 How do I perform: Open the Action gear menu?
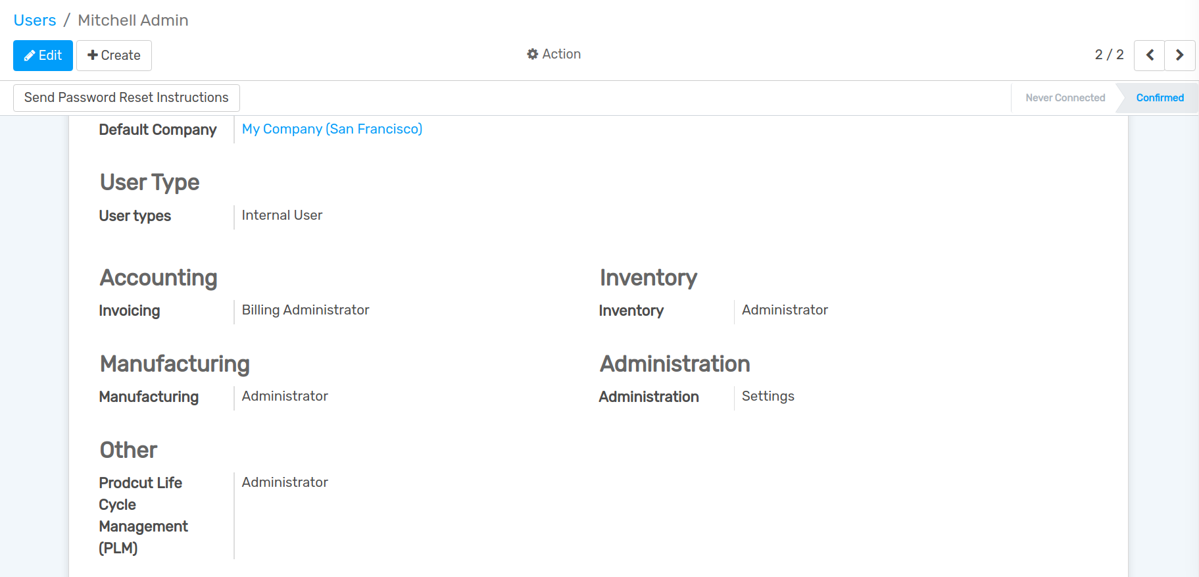coord(554,54)
